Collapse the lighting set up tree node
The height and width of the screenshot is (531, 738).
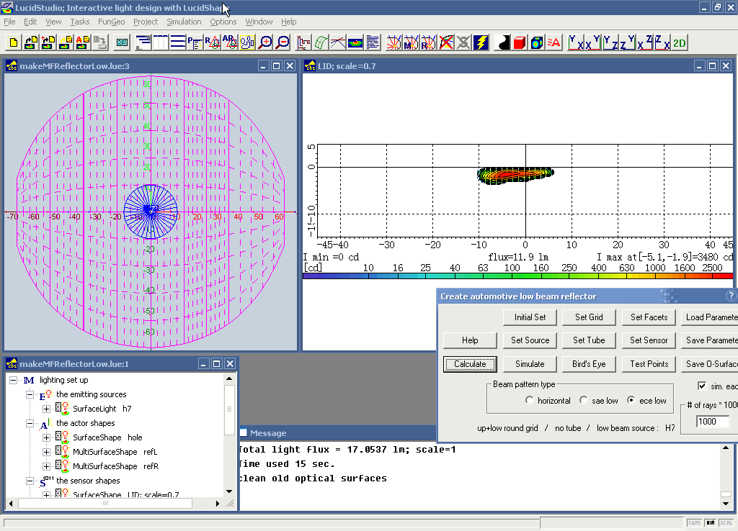pyautogui.click(x=13, y=380)
